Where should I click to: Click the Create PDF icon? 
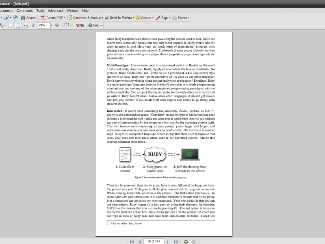pyautogui.click(x=43, y=18)
